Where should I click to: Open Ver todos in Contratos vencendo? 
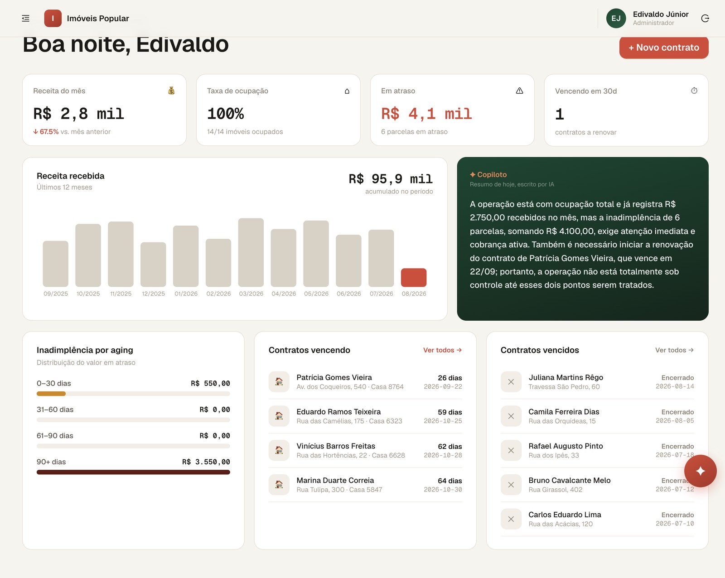point(442,350)
